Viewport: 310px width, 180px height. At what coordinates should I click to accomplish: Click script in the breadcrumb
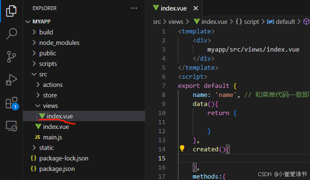coord(251,21)
